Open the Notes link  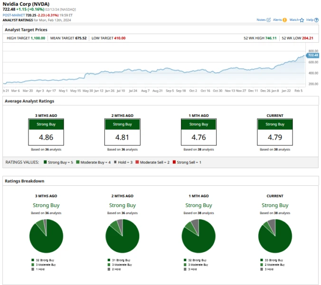coord(261,19)
